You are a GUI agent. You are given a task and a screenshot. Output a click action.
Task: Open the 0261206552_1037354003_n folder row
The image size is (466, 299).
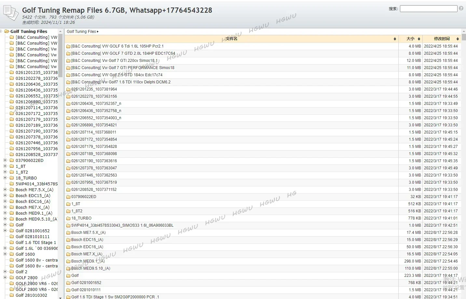click(96, 118)
